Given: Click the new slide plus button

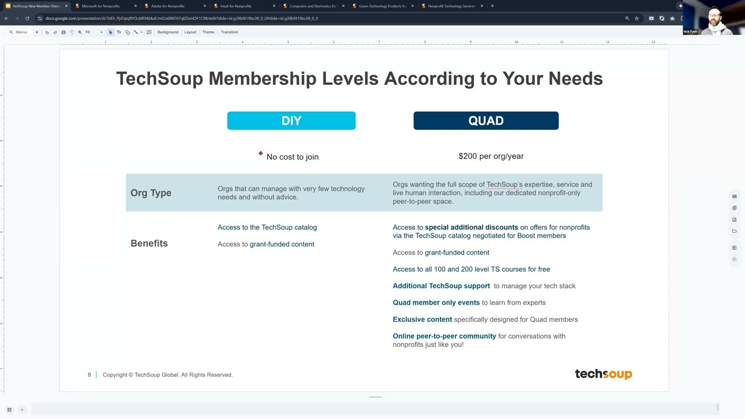Looking at the screenshot, I should click(x=37, y=32).
